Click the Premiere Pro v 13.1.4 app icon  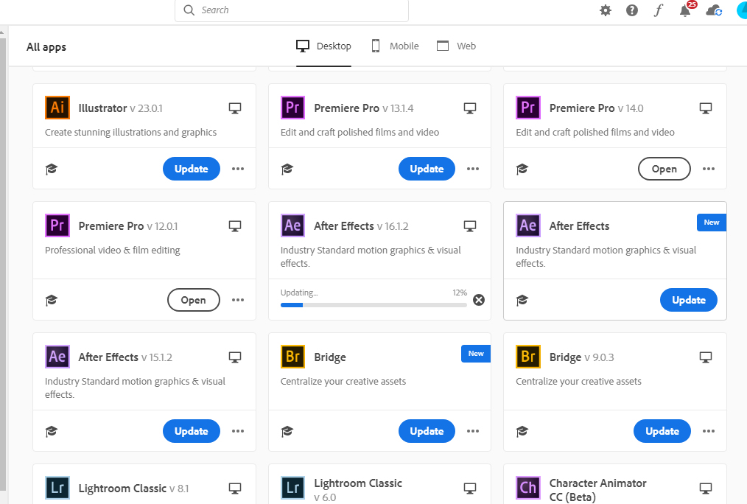coord(292,108)
